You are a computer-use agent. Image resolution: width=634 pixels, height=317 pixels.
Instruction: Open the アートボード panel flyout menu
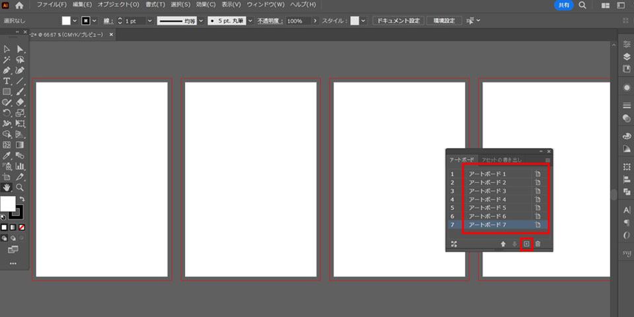tap(547, 160)
